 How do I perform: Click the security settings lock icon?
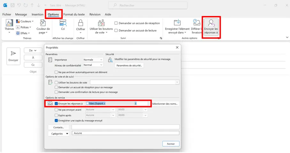click(x=110, y=60)
